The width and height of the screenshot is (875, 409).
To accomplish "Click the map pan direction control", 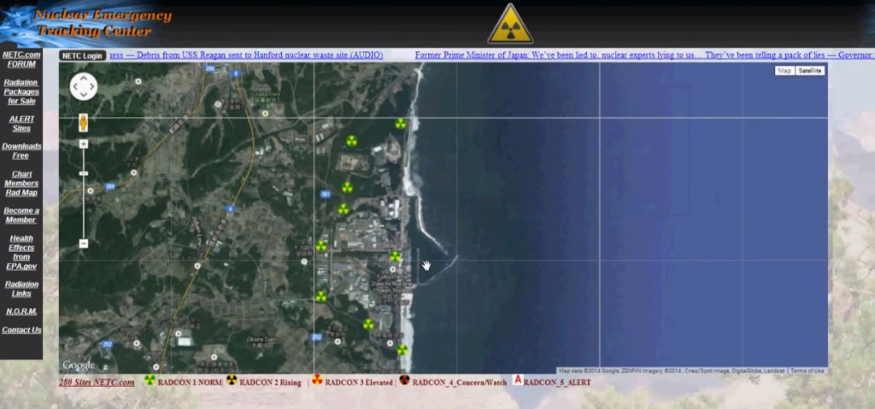I will coord(84,87).
